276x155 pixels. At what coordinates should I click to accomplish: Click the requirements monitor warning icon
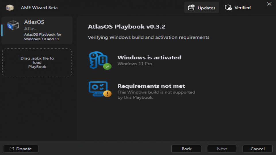point(100,89)
